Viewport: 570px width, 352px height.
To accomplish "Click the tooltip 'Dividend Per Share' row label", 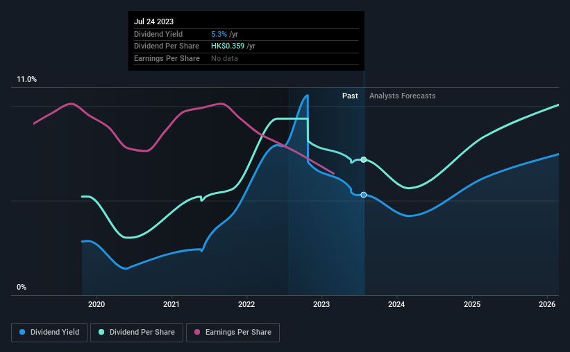I will click(167, 46).
